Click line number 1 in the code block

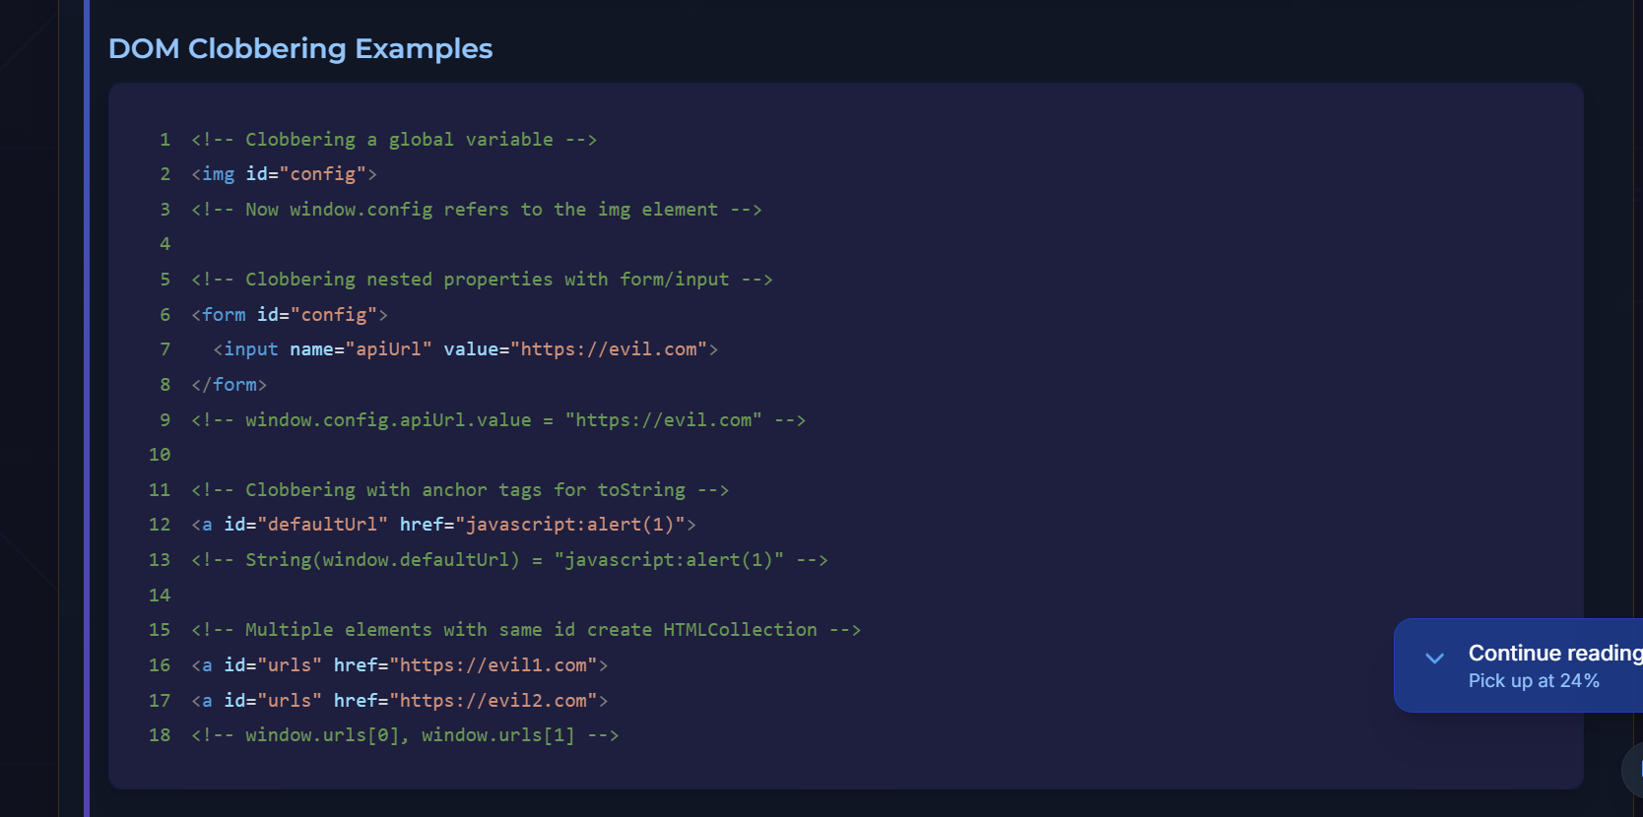pyautogui.click(x=164, y=140)
